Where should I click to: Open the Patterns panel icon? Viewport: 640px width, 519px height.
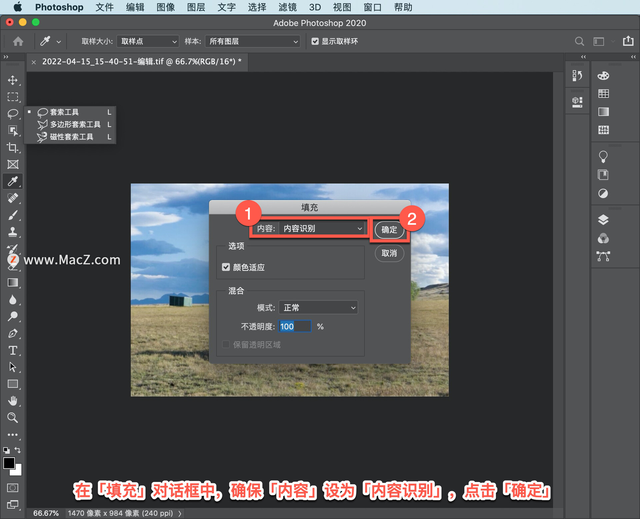coord(603,130)
